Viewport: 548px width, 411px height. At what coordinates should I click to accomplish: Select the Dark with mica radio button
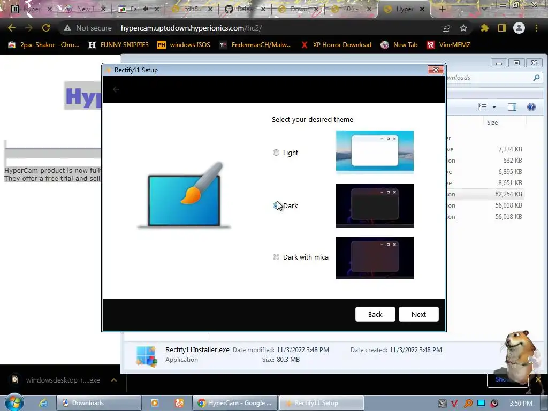276,257
